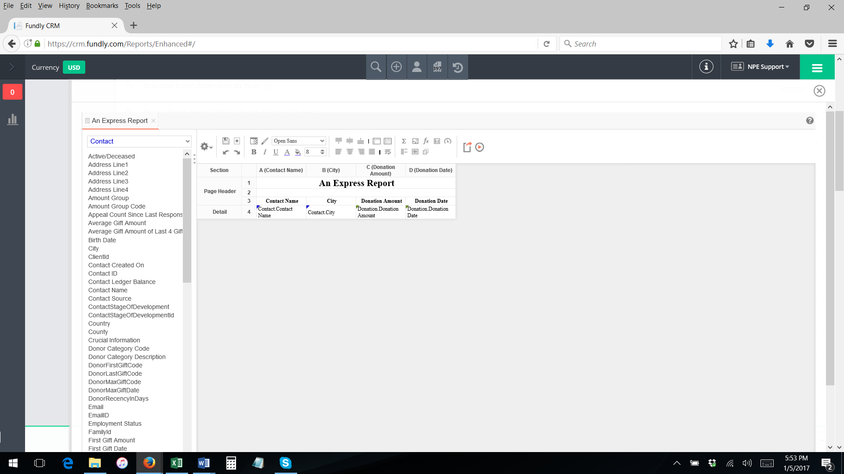
Task: Click the search magnifier icon in toolbar
Action: point(376,67)
